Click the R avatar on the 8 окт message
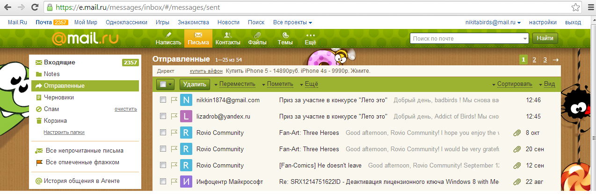 [x=186, y=133]
